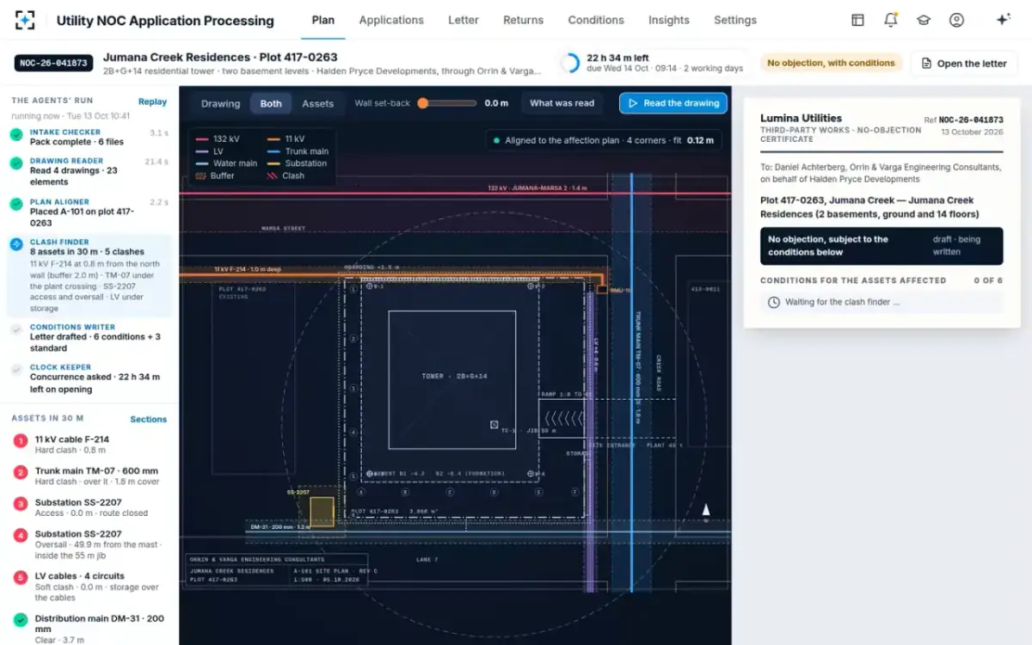Click the Replay link

[152, 101]
